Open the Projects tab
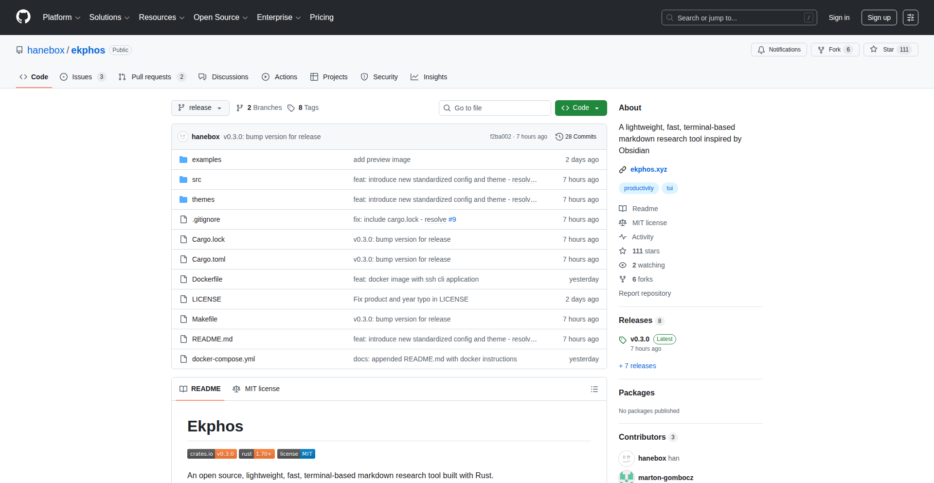934x483 pixels. pyautogui.click(x=329, y=77)
